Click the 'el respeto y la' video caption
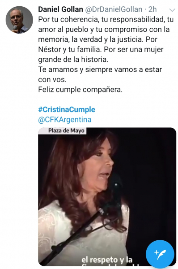This screenshot has height=269, width=178. tap(107, 260)
